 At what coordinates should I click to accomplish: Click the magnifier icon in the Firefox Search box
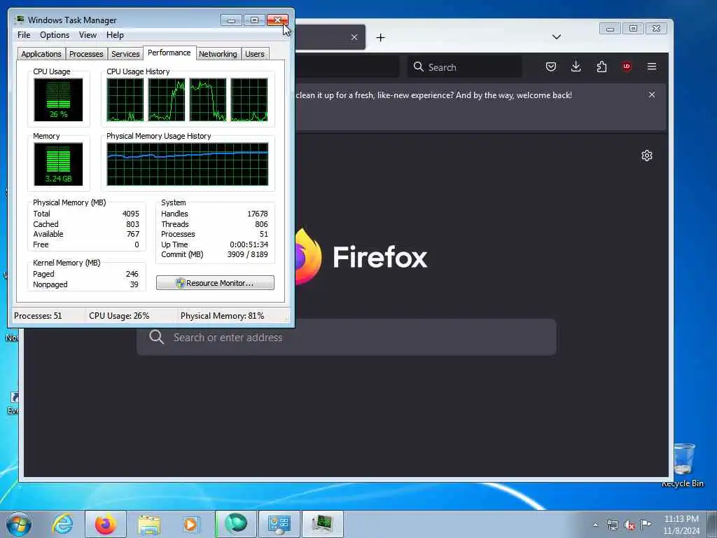click(419, 67)
